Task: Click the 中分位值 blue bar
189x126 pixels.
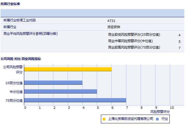Action: click(x=60, y=92)
